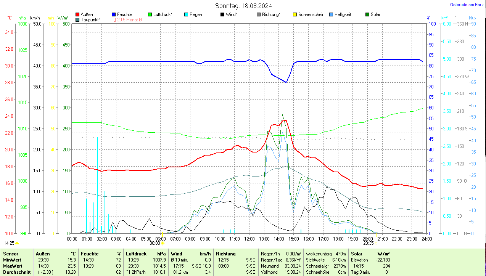Click the MaxWert row label
This screenshot has width=486, height=276.
(x=13, y=266)
